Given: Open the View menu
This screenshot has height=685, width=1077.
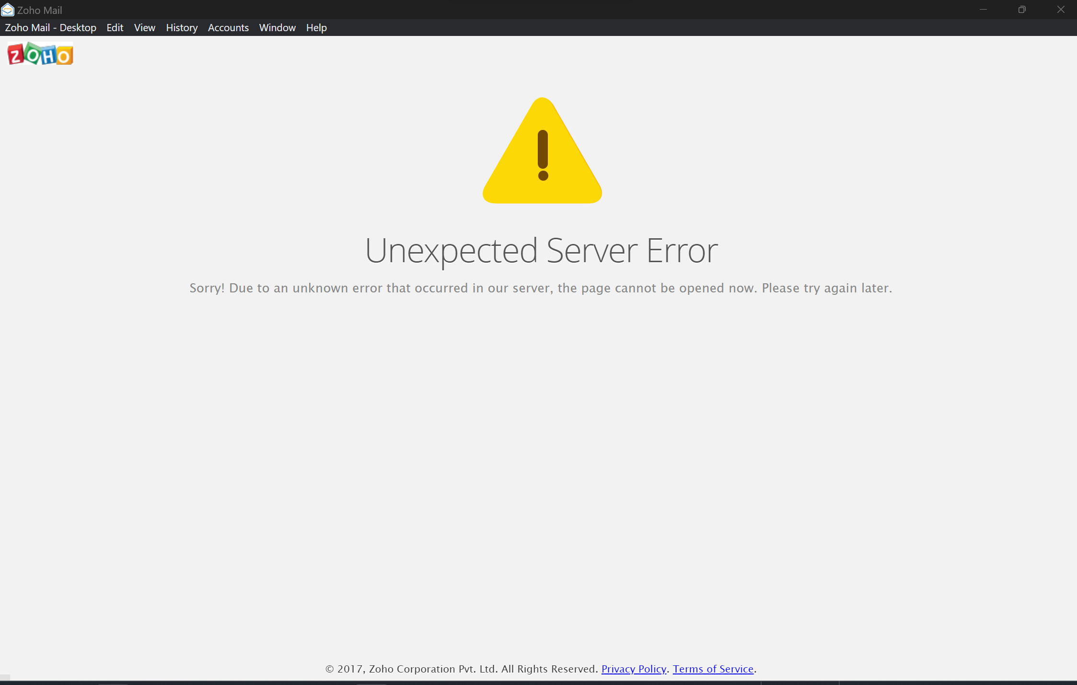Looking at the screenshot, I should tap(144, 28).
